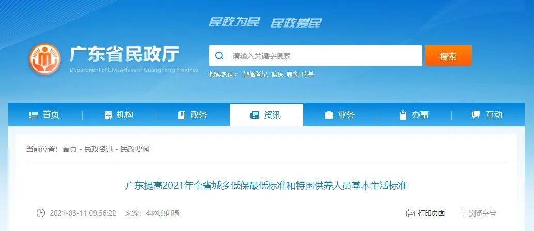The height and width of the screenshot is (231, 534).
Task: Click the list icon beside 首页
Action: click(x=34, y=115)
